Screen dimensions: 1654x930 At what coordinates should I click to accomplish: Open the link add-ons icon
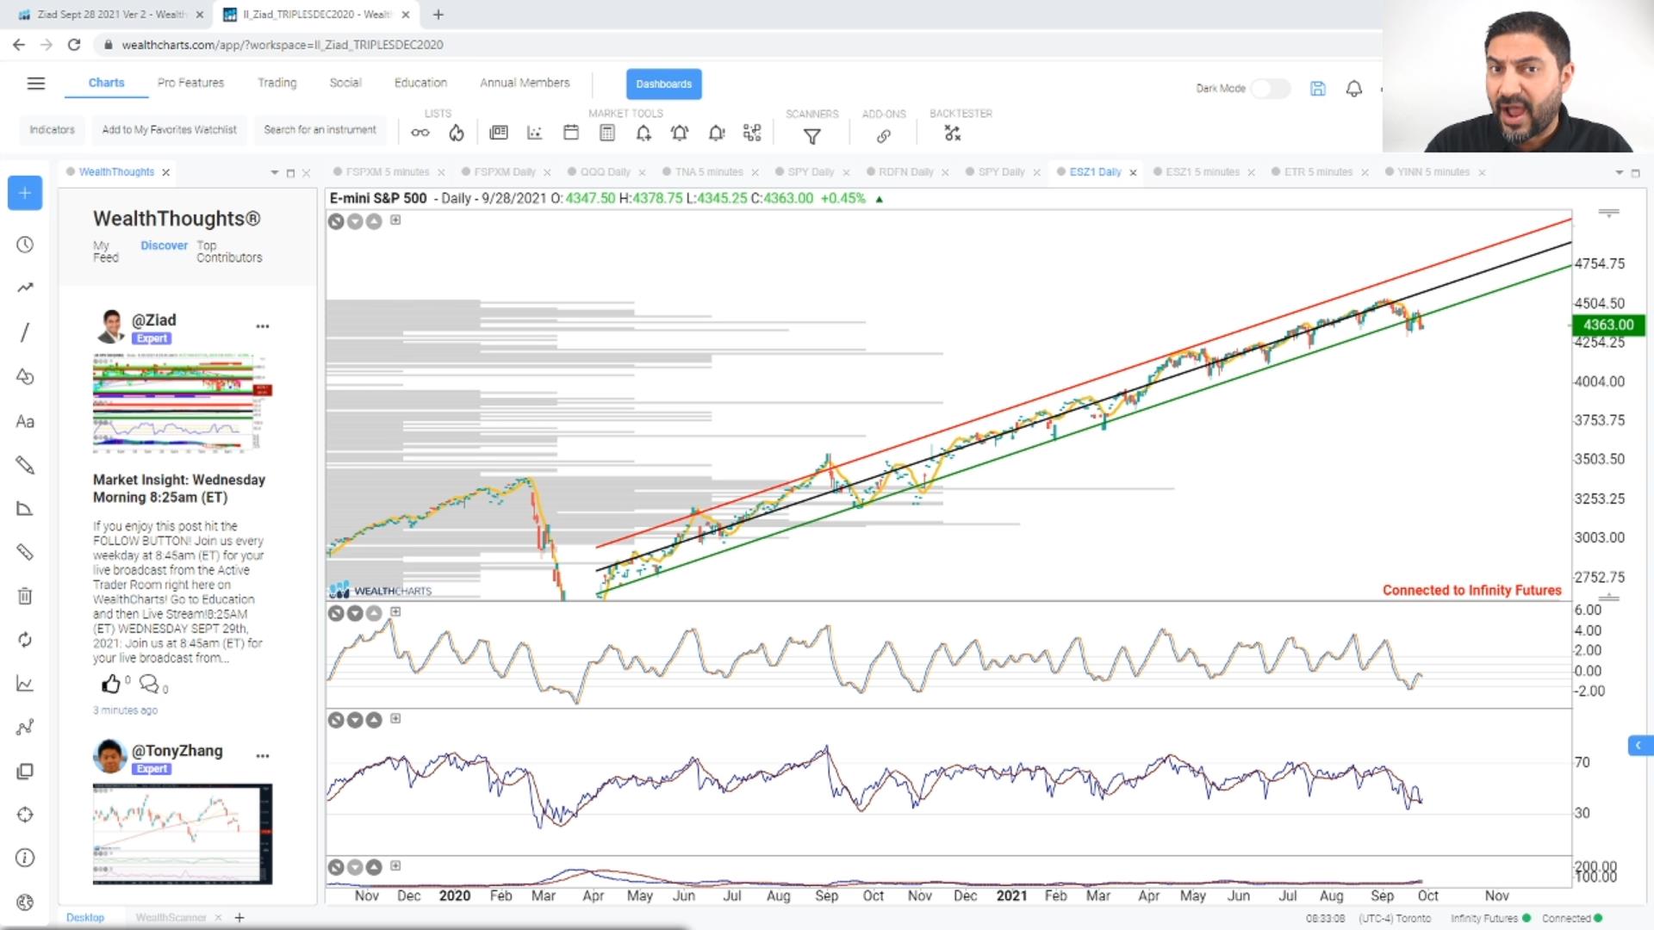[x=884, y=136]
